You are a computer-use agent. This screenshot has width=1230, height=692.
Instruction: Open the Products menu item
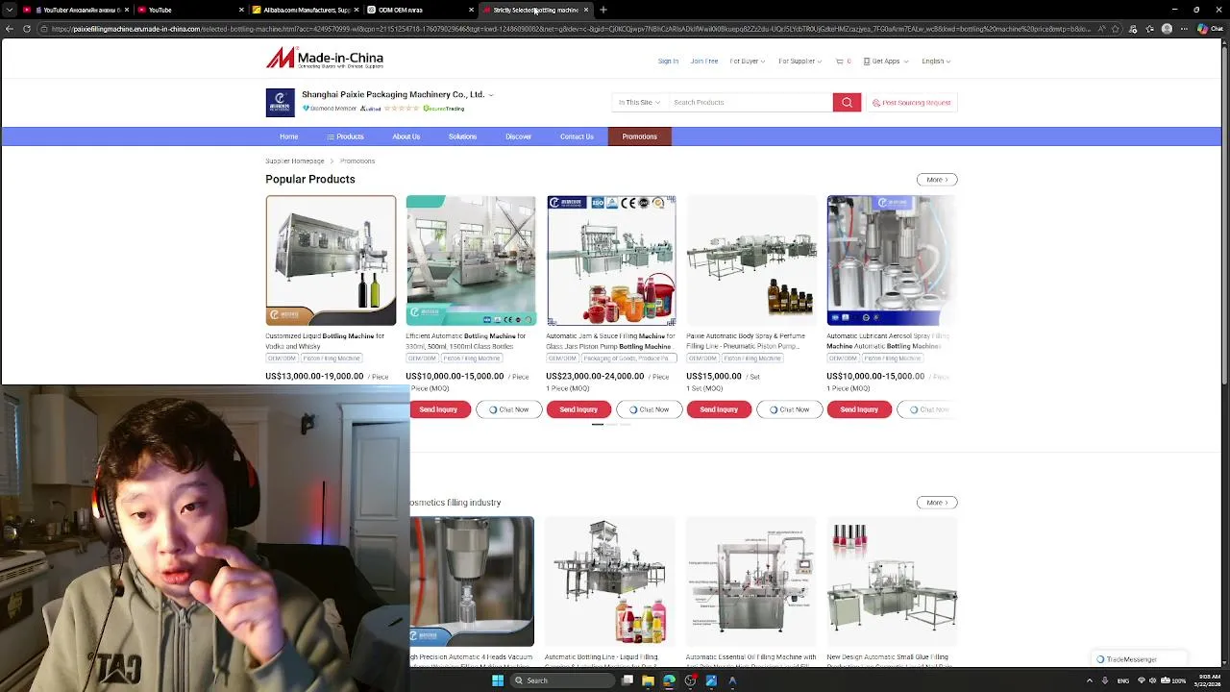[x=345, y=136]
